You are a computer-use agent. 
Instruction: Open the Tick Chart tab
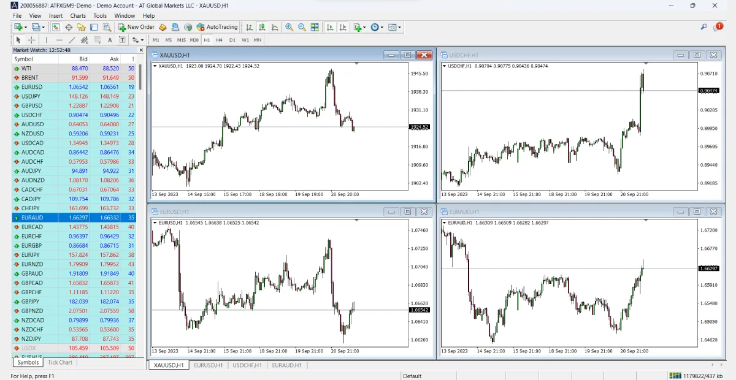[x=59, y=362]
